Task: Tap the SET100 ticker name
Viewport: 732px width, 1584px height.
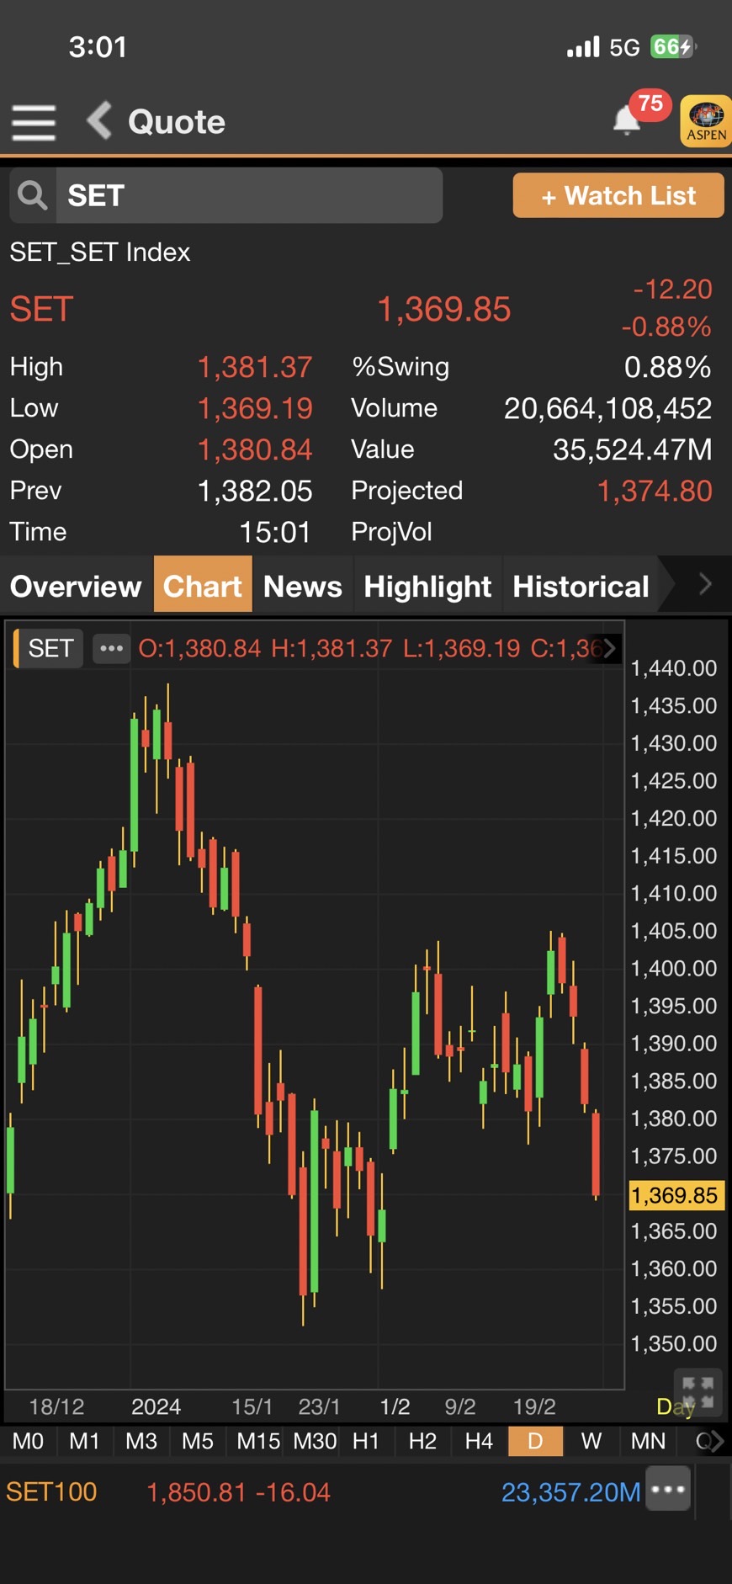Action: point(51,1492)
